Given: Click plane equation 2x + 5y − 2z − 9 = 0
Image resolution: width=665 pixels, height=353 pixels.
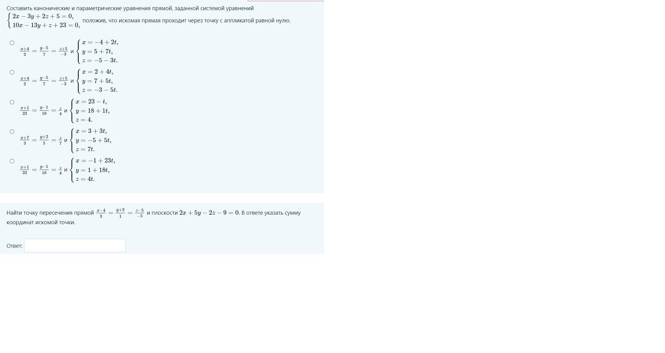Looking at the screenshot, I should [209, 213].
